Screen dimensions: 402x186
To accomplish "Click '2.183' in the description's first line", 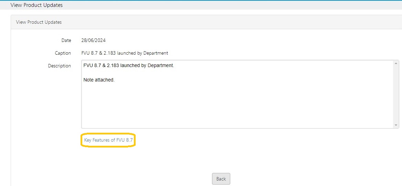I will point(113,66).
